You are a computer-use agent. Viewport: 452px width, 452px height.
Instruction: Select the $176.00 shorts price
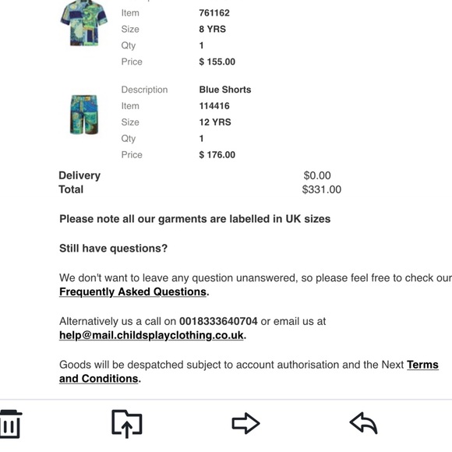click(217, 155)
